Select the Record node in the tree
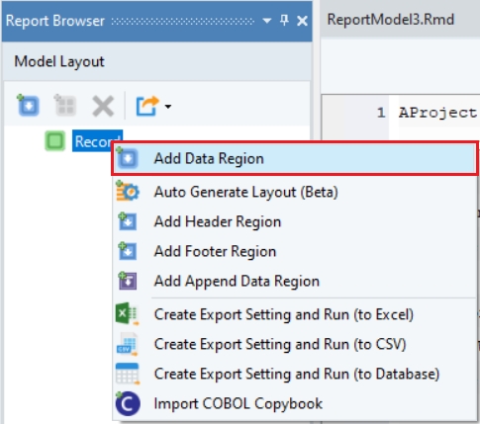Screen dimensions: 480x424 tap(97, 141)
